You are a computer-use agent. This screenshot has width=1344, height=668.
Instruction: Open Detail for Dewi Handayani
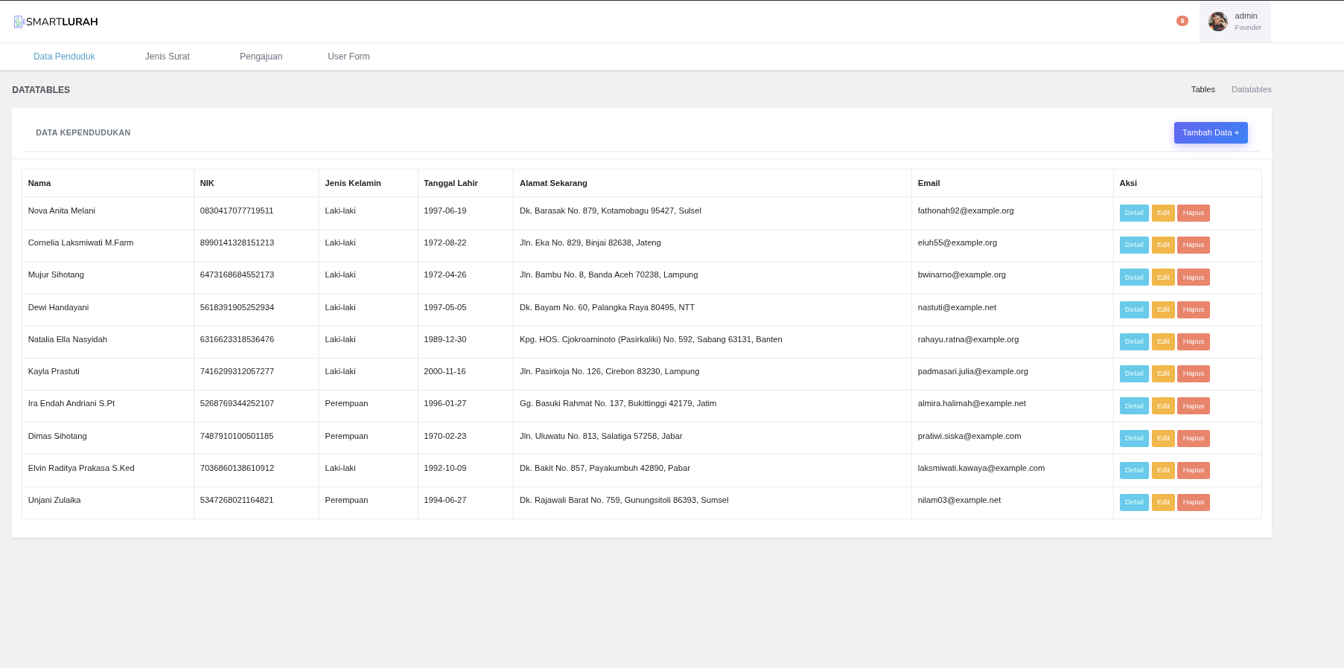(1133, 309)
